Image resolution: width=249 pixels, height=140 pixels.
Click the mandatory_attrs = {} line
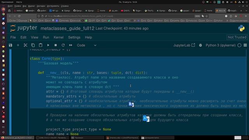(91, 96)
